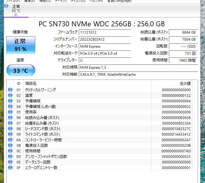Click power on hours value 1965 時間
The width and height of the screenshot is (205, 183).
183,60
